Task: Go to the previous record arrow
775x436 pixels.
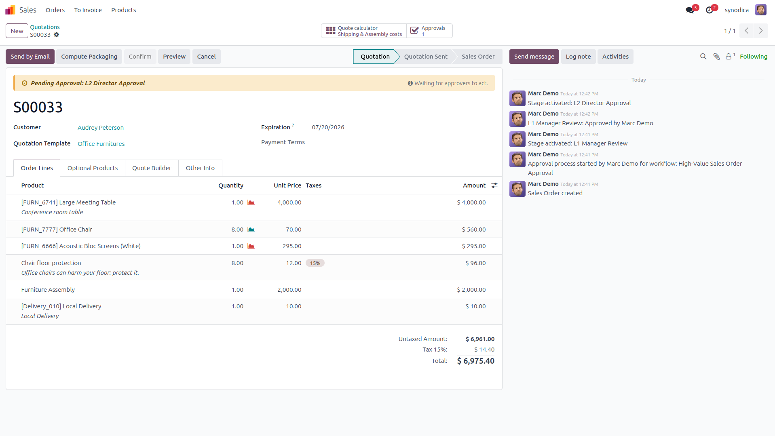Action: tap(747, 31)
